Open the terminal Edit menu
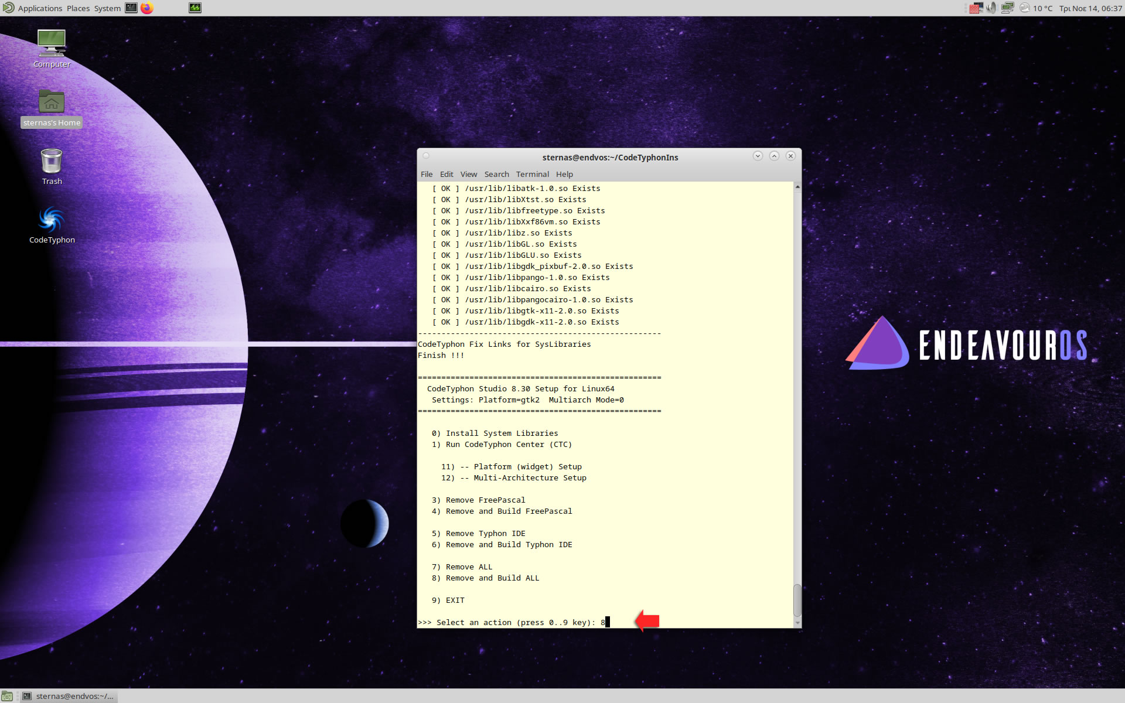This screenshot has height=703, width=1125. click(x=446, y=174)
